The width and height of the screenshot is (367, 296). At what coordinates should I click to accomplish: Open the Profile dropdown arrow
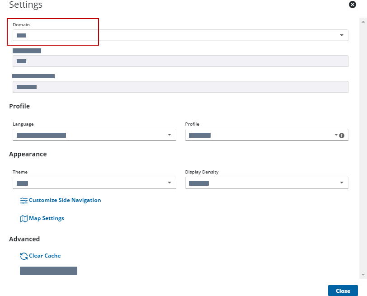(x=336, y=135)
